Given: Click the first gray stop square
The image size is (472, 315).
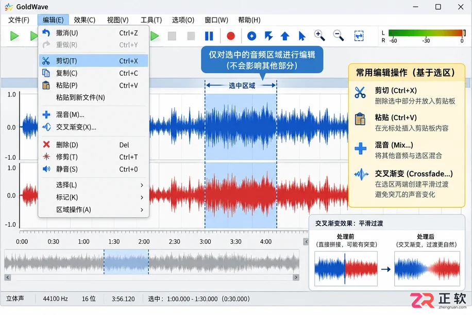Looking at the screenshot, I should point(172,36).
